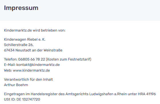Click the 'Verantwortlich für den Inhalt' line
The width and height of the screenshot is (160, 104).
pos(28,80)
